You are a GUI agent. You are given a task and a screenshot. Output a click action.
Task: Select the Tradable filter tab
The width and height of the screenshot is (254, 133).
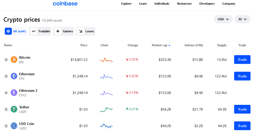(x=40, y=31)
